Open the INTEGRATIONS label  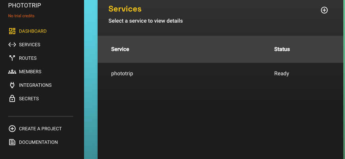coord(35,85)
